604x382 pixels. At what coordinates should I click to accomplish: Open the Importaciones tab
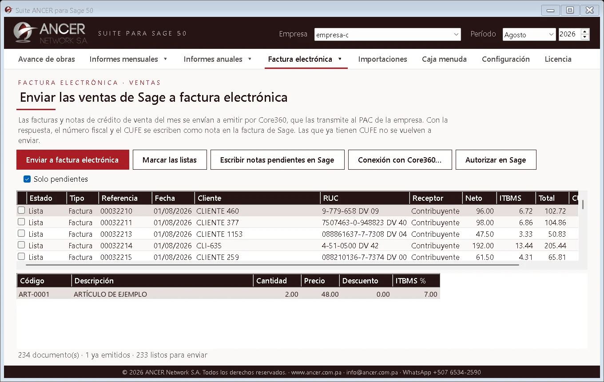[383, 59]
